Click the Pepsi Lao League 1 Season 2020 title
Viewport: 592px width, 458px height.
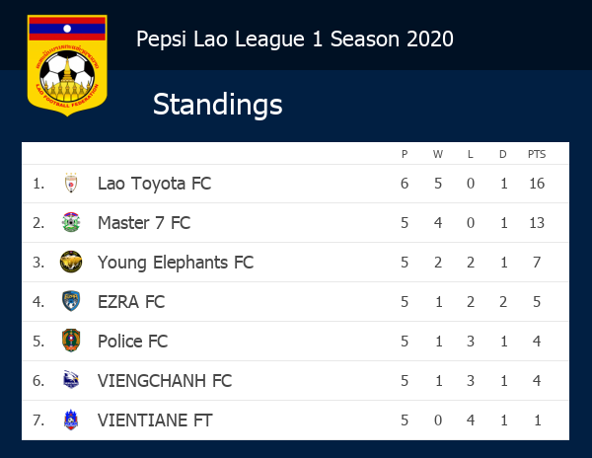pos(294,38)
